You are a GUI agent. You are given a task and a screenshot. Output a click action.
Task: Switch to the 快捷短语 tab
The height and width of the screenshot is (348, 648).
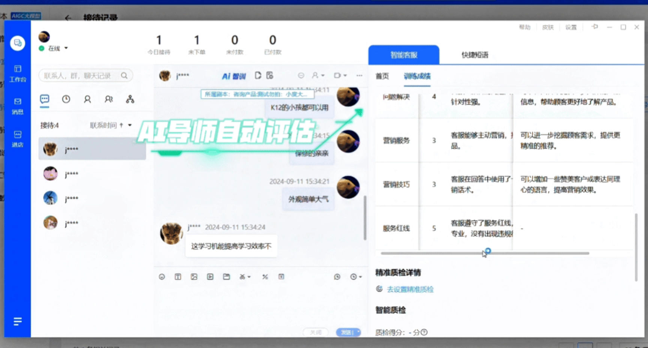click(475, 55)
